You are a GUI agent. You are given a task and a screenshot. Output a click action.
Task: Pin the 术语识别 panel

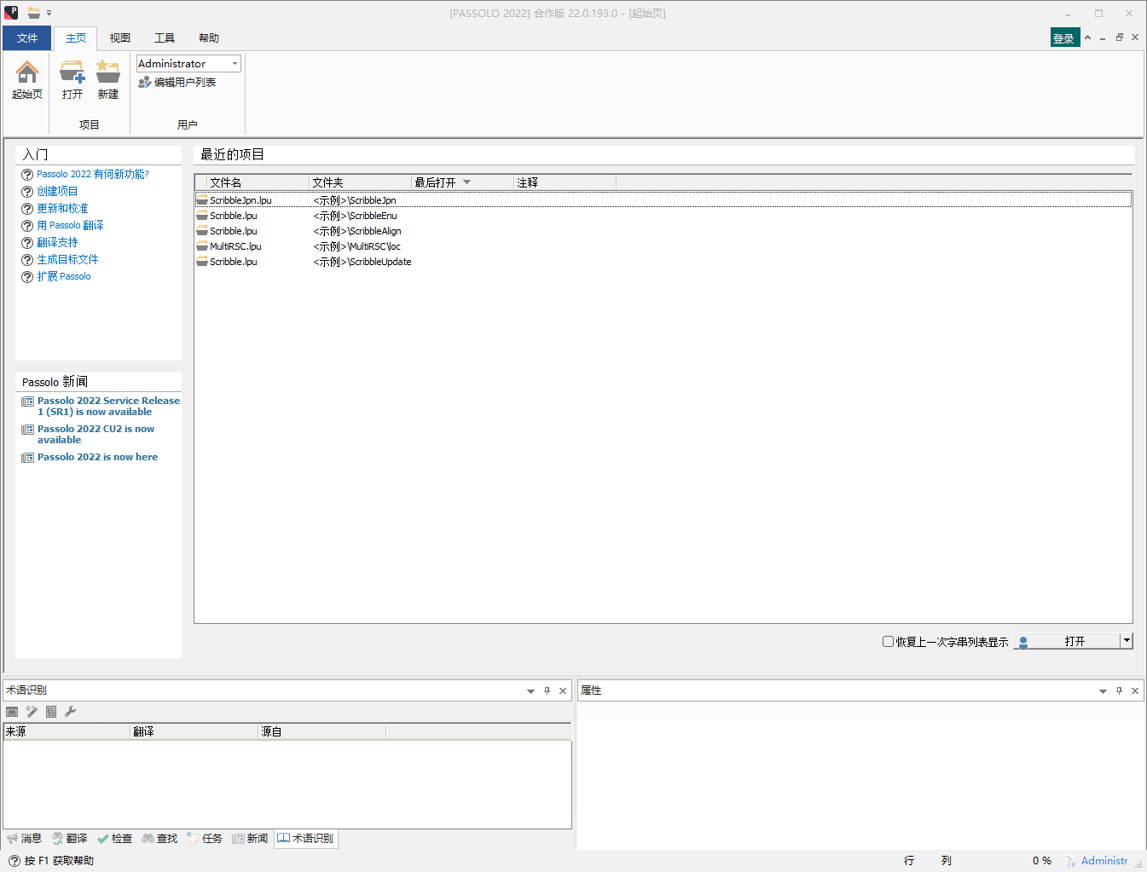547,691
